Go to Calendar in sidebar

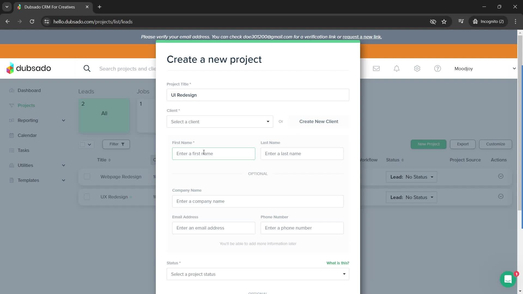27,135
